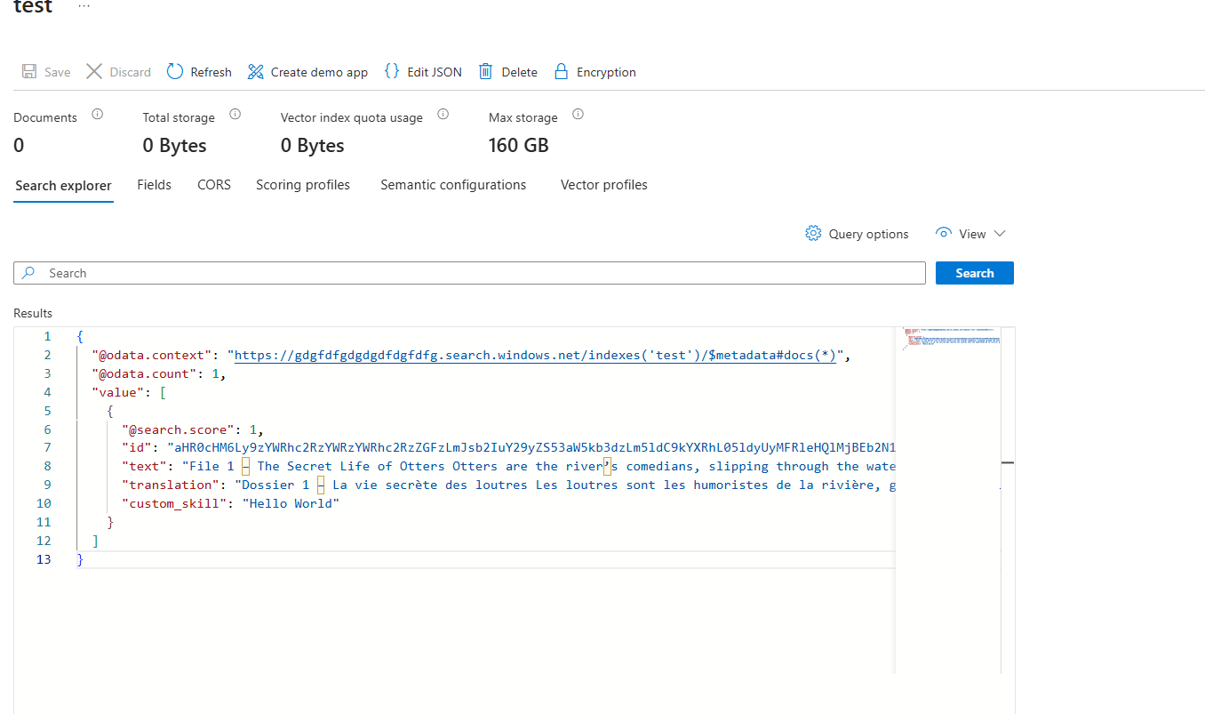Viewport: 1205px width, 714px height.
Task: Open the CORS tab
Action: click(x=214, y=185)
